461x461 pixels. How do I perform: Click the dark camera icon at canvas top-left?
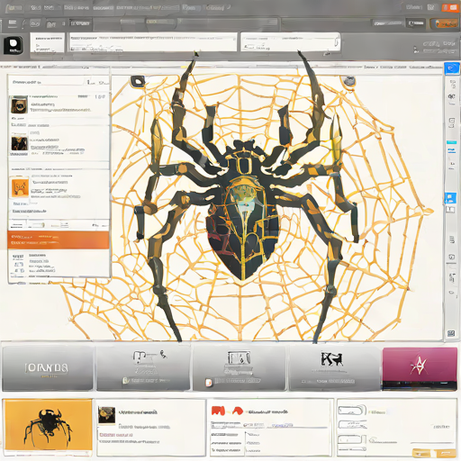(x=138, y=81)
